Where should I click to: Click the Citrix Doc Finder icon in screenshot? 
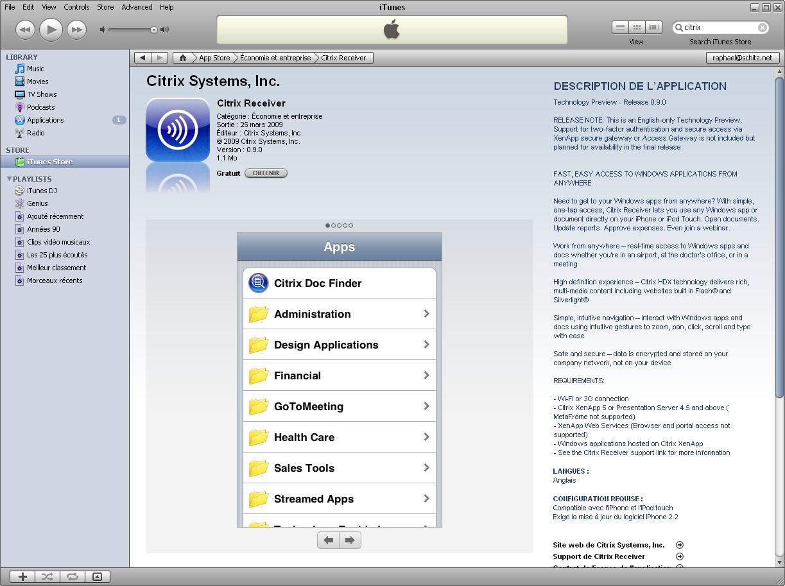258,283
